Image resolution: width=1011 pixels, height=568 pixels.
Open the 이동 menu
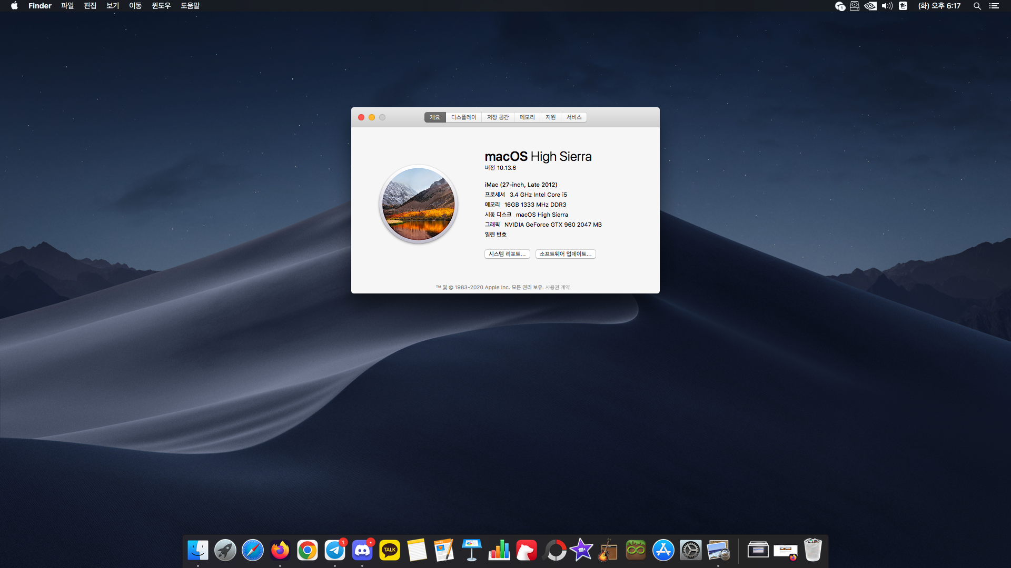(135, 6)
